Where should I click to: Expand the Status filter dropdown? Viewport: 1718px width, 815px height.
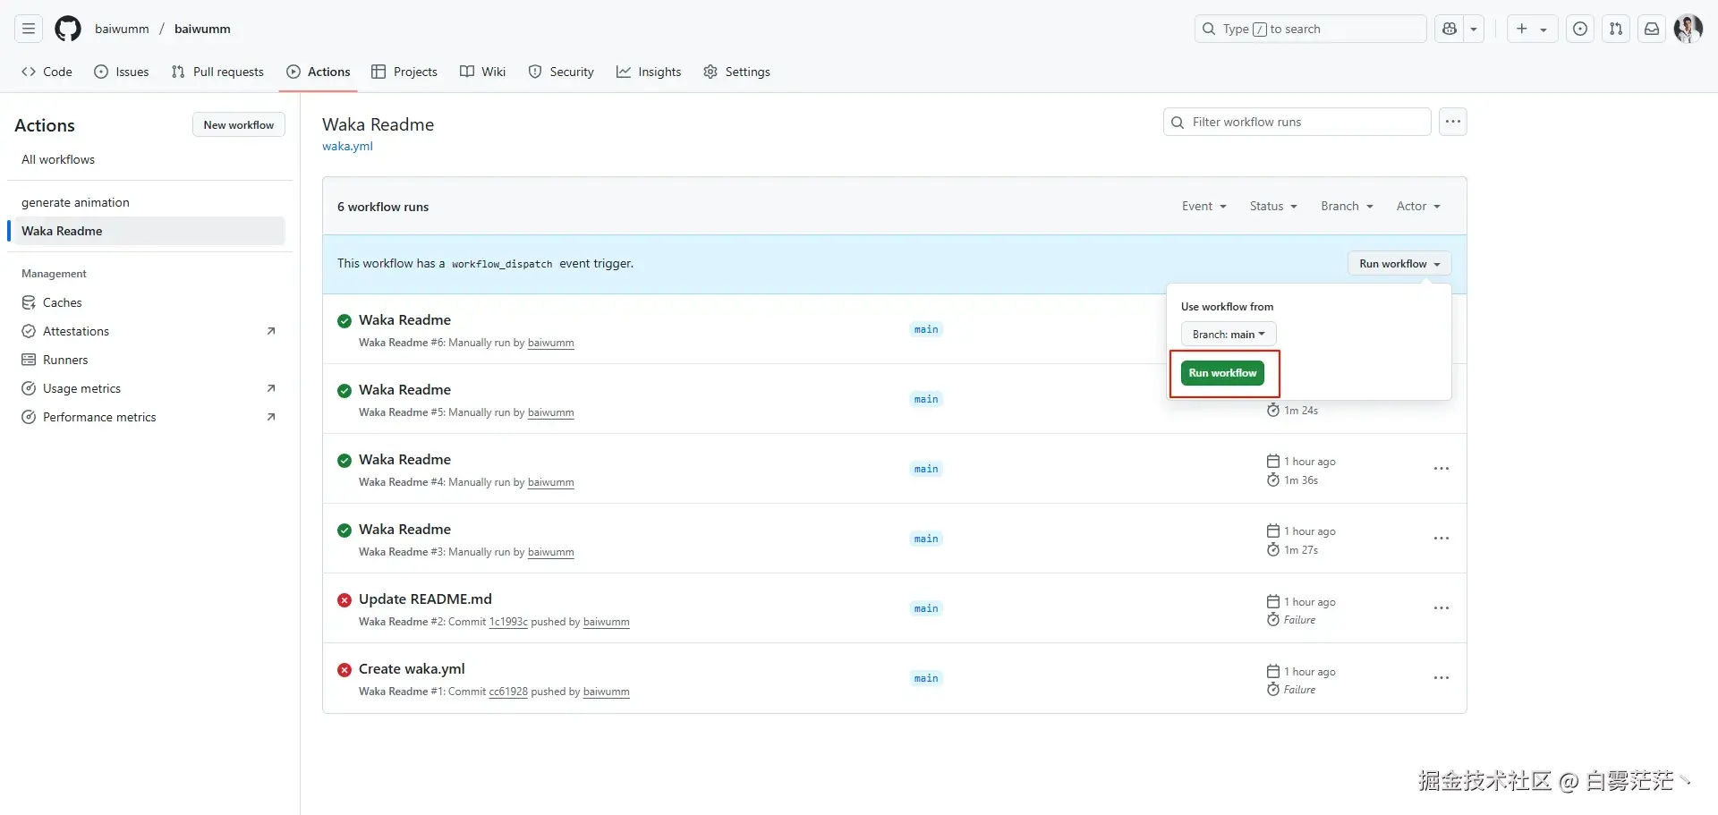pyautogui.click(x=1272, y=206)
